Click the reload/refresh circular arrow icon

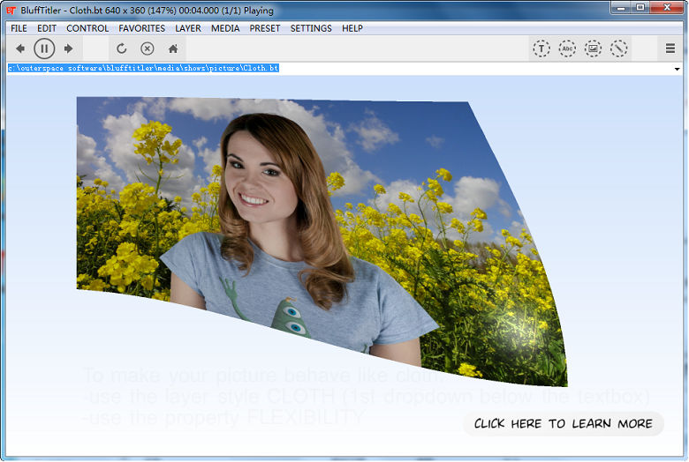122,48
